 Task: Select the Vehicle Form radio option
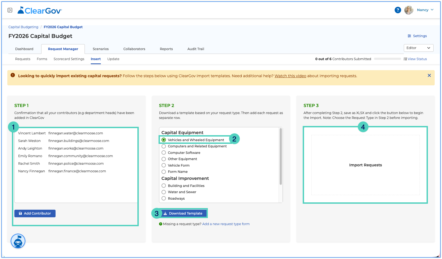pos(164,165)
